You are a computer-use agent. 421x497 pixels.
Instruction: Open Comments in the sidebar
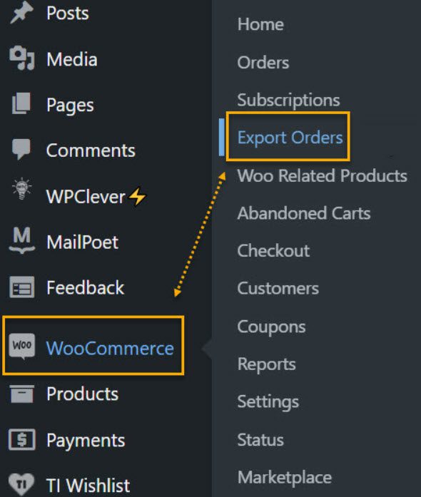(x=91, y=150)
